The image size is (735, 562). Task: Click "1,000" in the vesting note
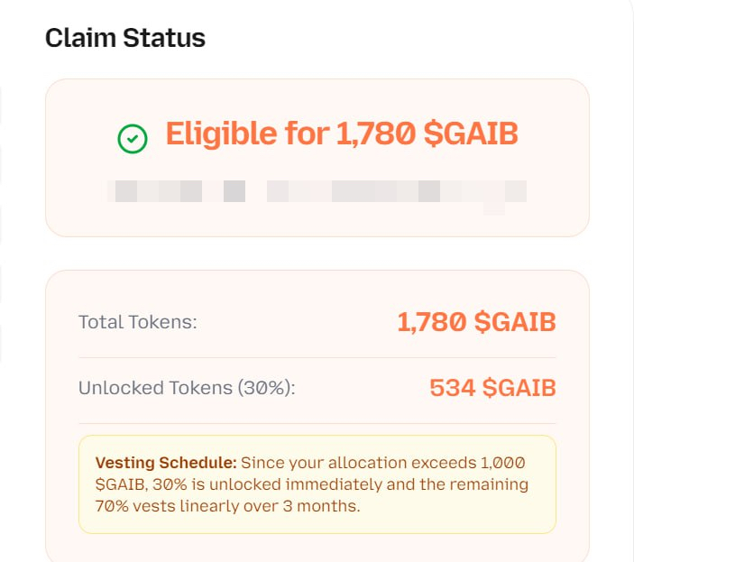pyautogui.click(x=503, y=463)
